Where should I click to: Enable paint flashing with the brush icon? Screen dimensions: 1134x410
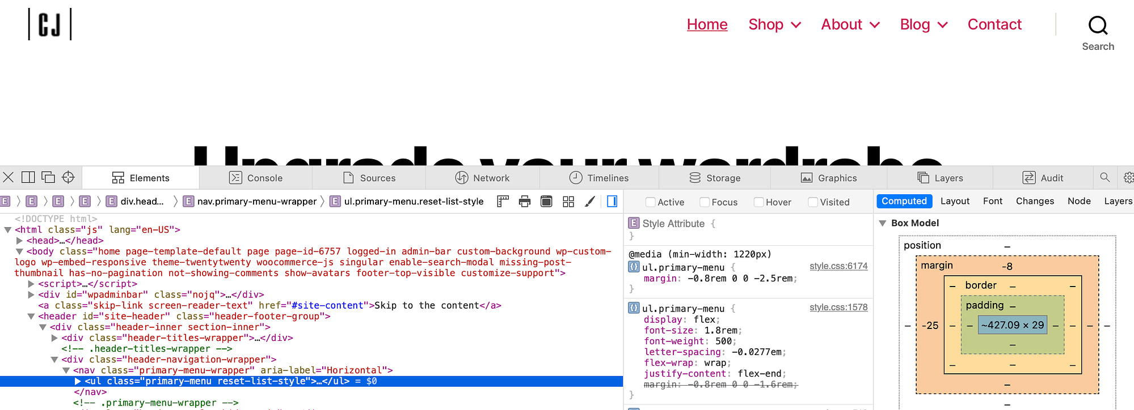(590, 201)
